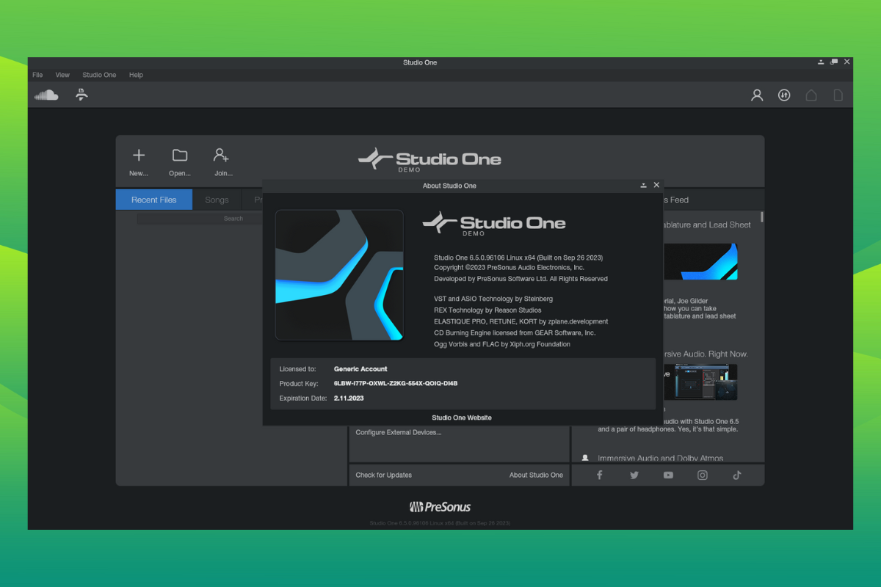Open the File menu

pos(37,75)
